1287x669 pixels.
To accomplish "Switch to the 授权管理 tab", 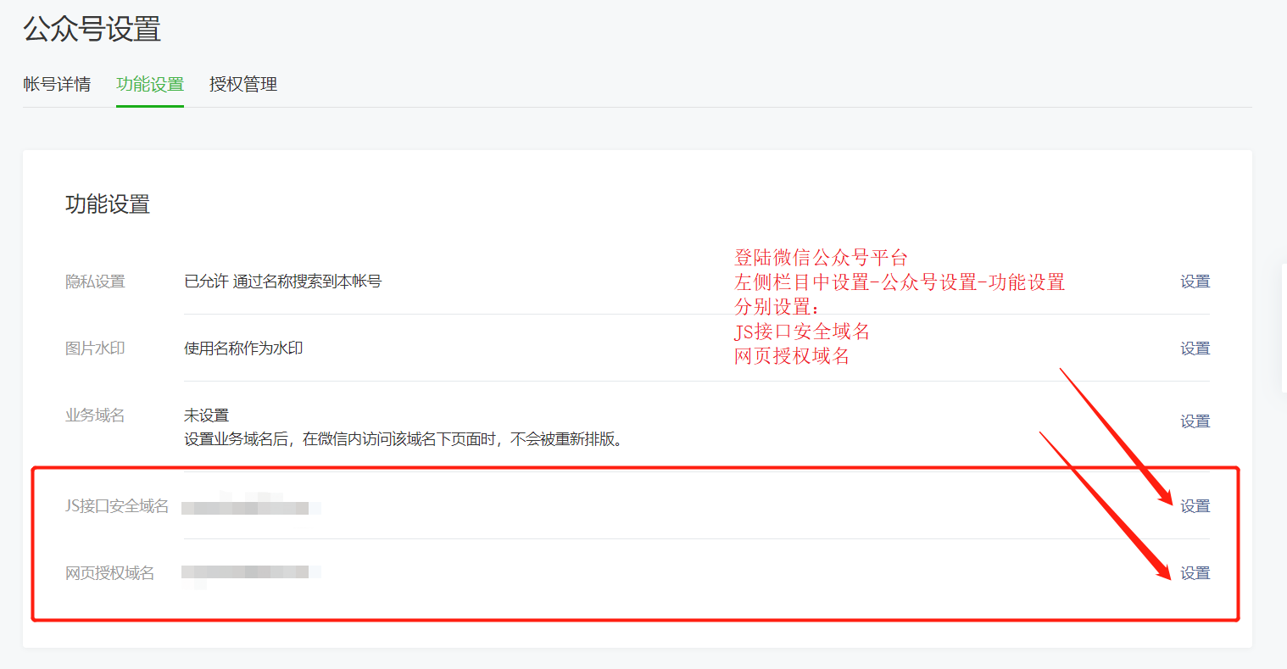I will point(242,85).
